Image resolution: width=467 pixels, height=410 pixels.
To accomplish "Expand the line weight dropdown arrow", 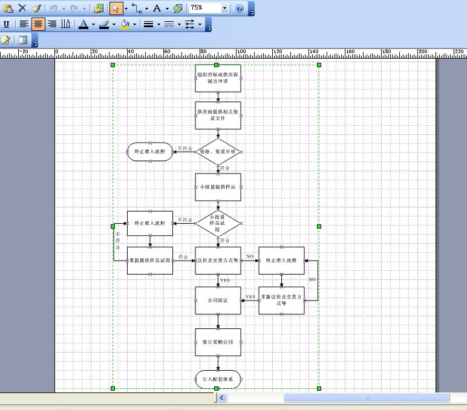I will point(158,24).
